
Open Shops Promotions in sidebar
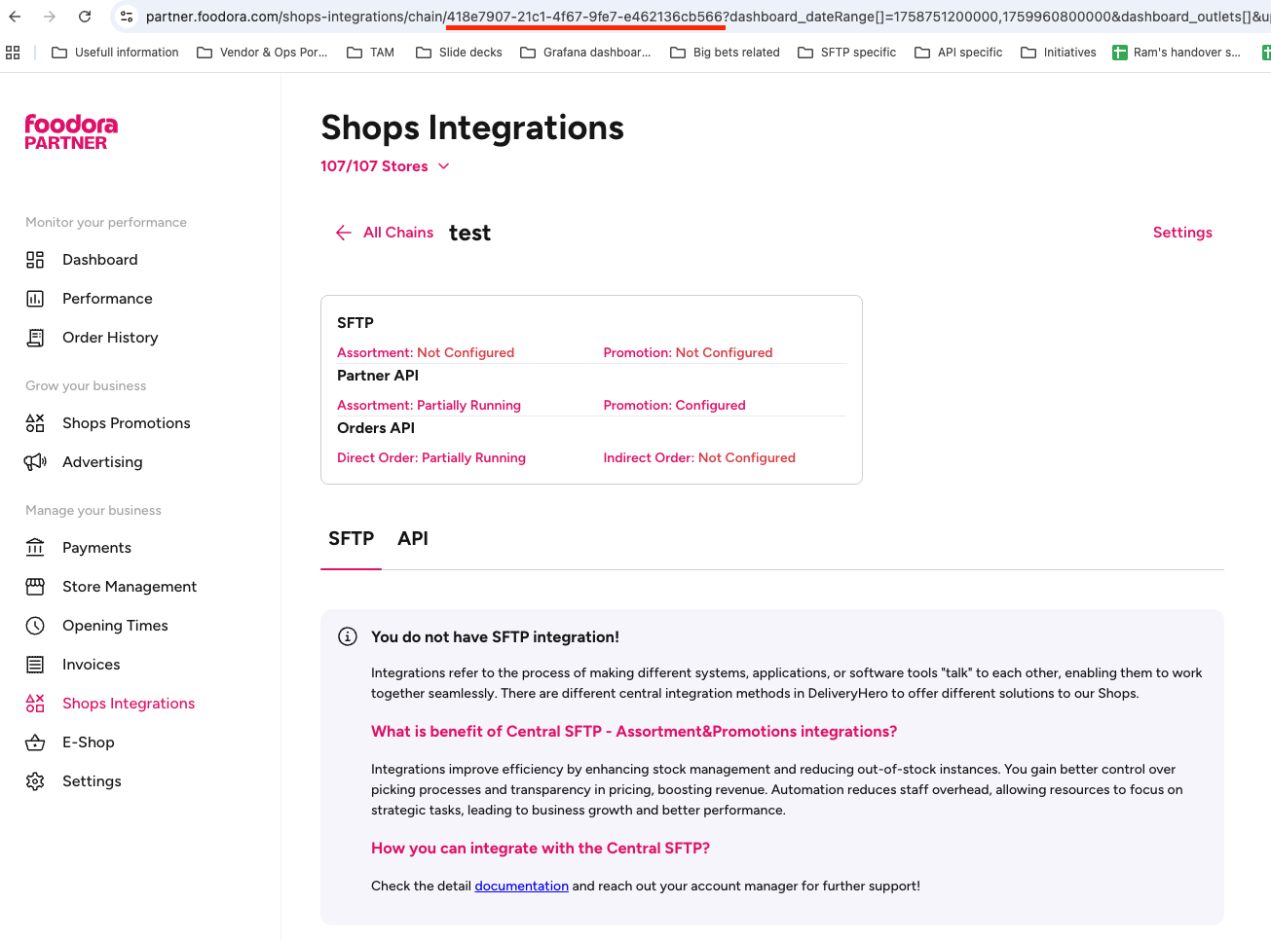(126, 423)
